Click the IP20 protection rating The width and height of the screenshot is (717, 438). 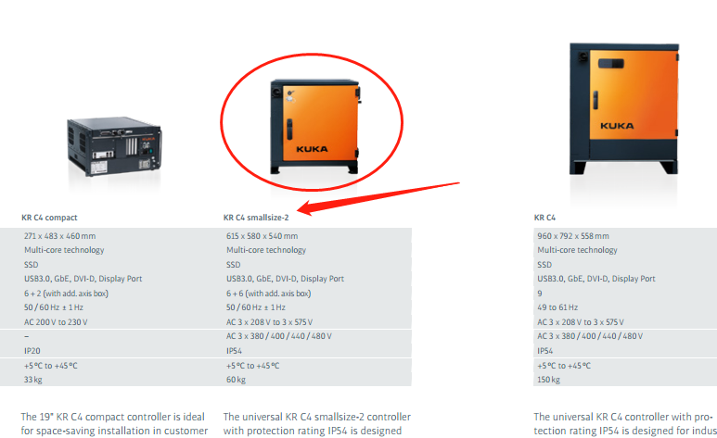(x=32, y=351)
